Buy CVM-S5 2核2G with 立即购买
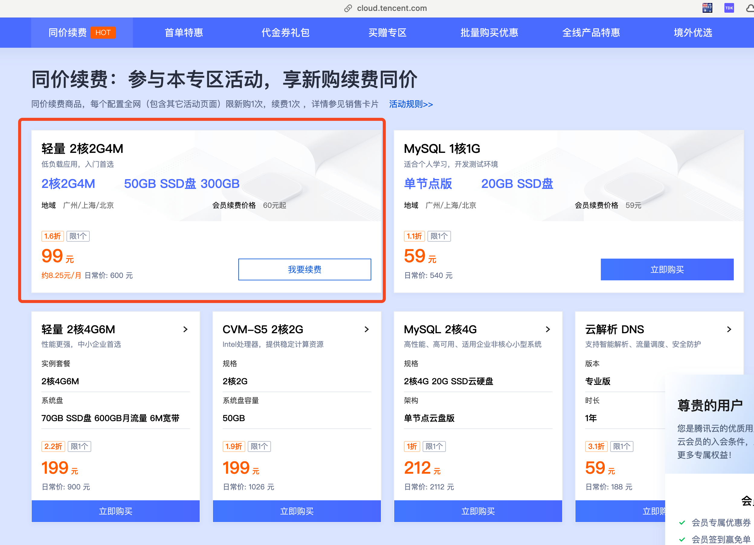754x545 pixels. [x=297, y=511]
